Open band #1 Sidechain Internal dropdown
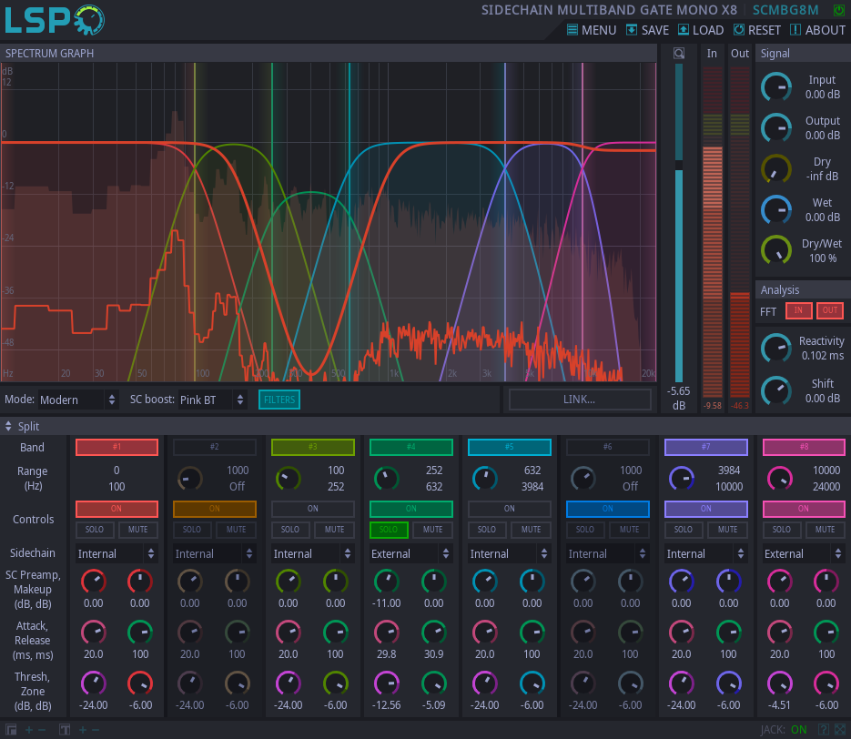851x739 pixels. pyautogui.click(x=117, y=554)
